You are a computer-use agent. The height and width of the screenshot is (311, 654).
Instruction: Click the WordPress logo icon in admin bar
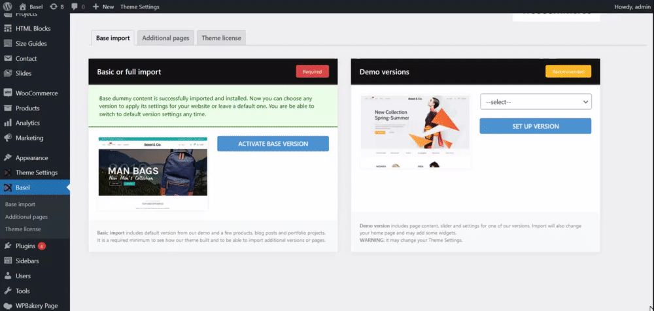click(x=7, y=7)
